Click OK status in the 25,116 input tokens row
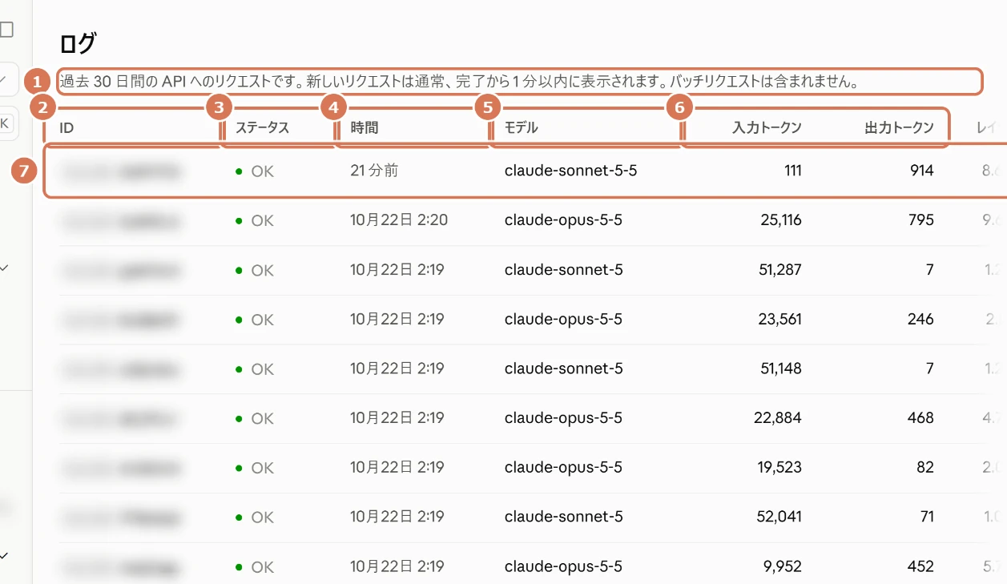 (x=255, y=220)
